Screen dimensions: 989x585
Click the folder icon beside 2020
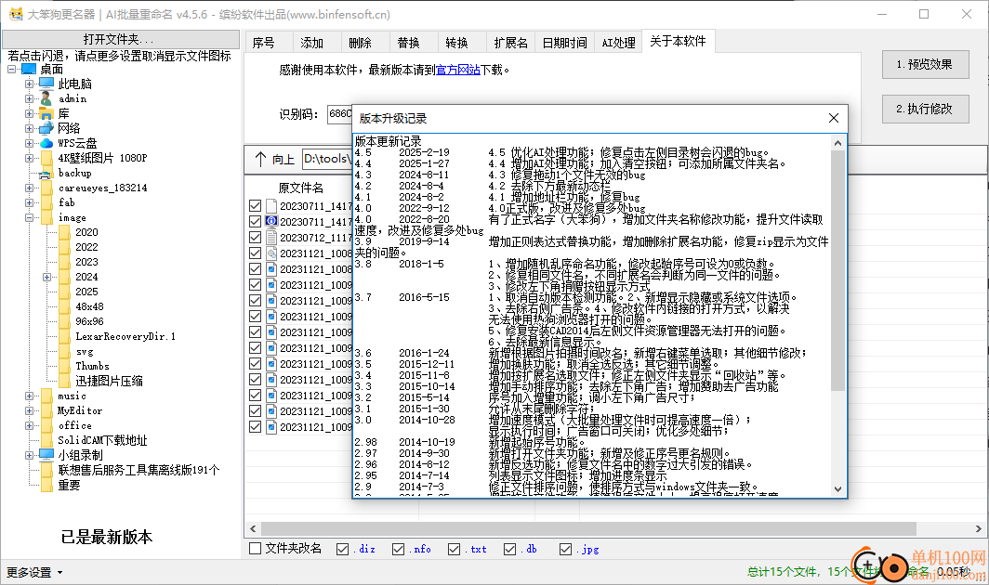[x=64, y=232]
